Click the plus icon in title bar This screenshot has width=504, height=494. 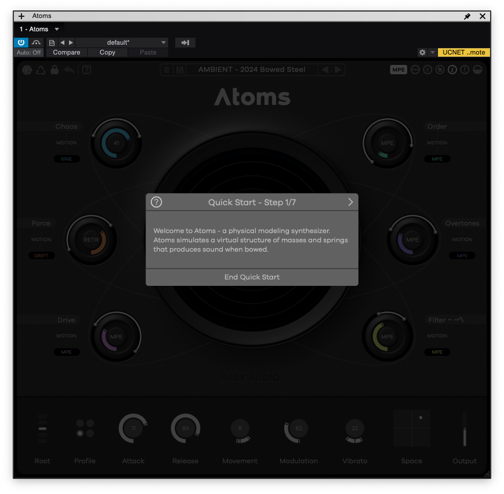click(x=21, y=16)
